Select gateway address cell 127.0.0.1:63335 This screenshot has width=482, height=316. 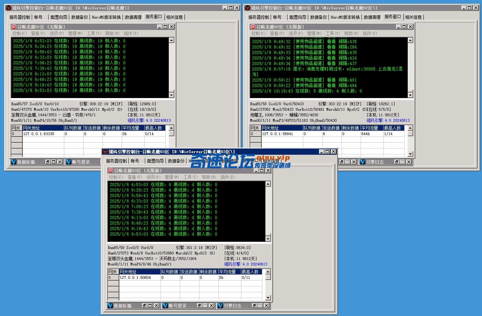43,134
